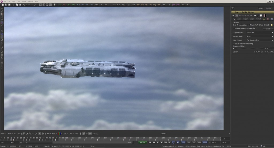This screenshot has height=148, width=274.
Task: Open the Process Mode dropdown
Action: click(259, 36)
